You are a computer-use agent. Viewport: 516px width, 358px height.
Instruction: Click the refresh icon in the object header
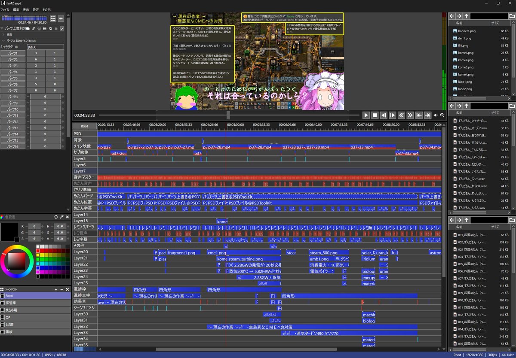point(51,28)
